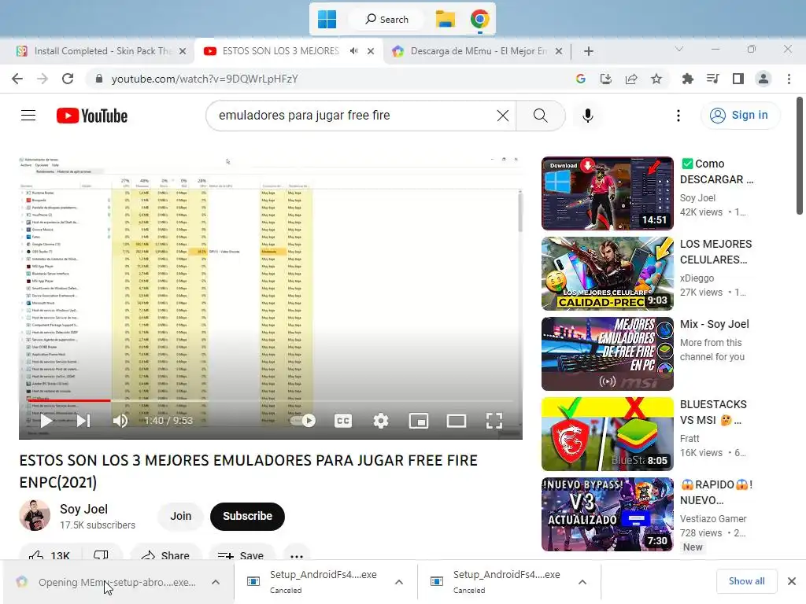Search with your voice microphone

[x=588, y=116]
